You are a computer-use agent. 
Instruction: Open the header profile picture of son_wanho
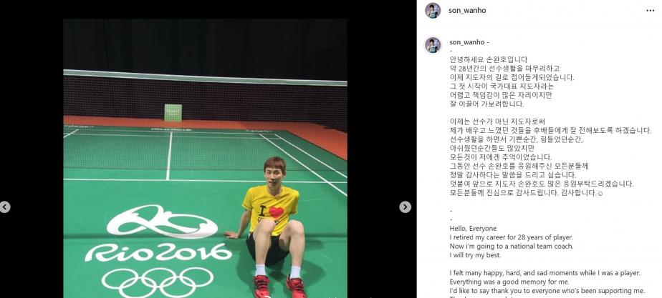point(433,11)
